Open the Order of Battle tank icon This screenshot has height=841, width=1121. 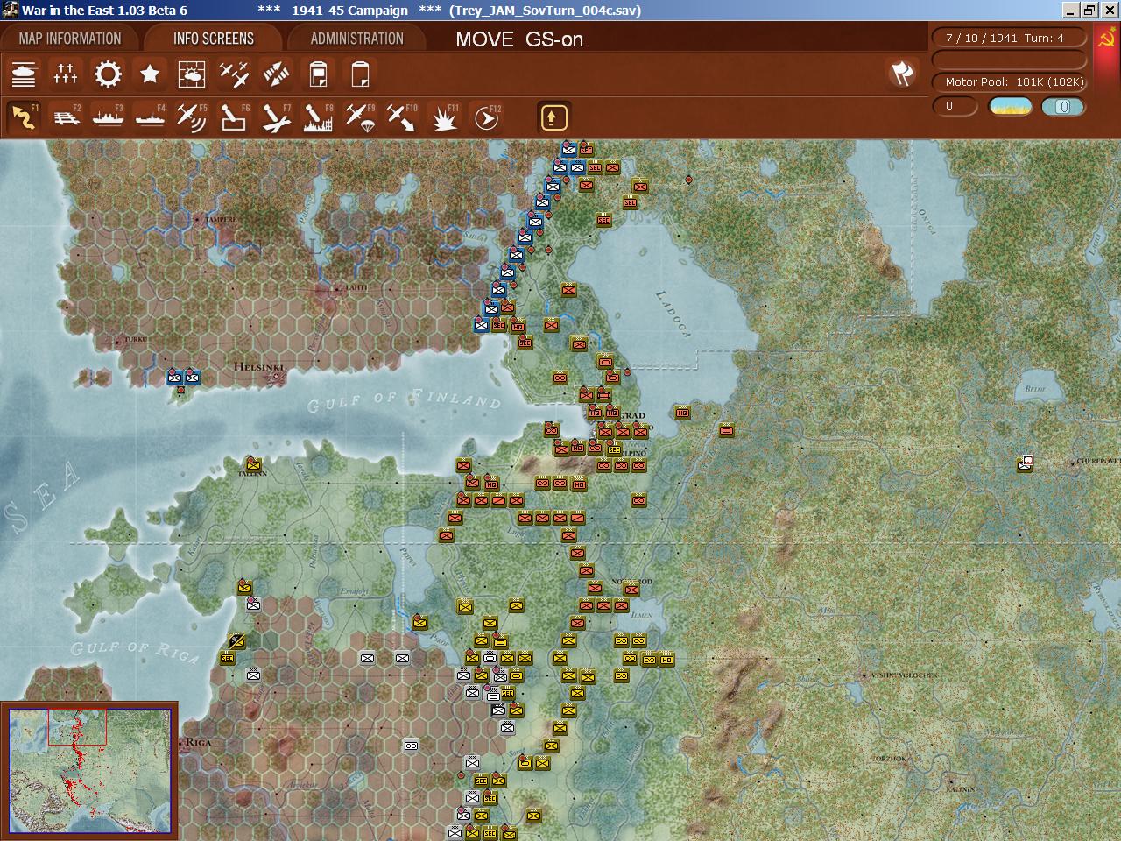pyautogui.click(x=24, y=74)
